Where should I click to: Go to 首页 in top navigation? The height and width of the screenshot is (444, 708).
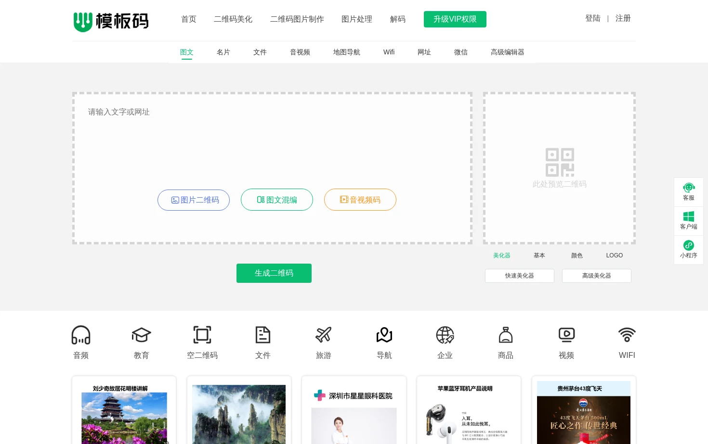pyautogui.click(x=189, y=19)
